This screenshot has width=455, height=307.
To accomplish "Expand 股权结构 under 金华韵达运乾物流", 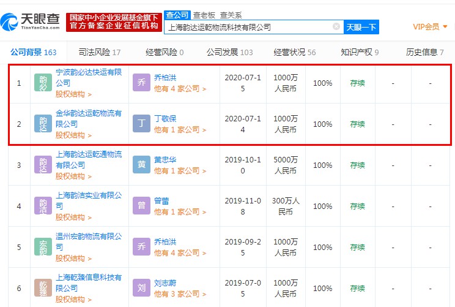I will click(73, 135).
